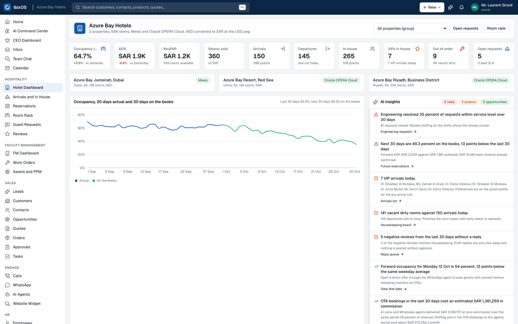Click the CEO Dashboard sidebar icon

click(8, 40)
